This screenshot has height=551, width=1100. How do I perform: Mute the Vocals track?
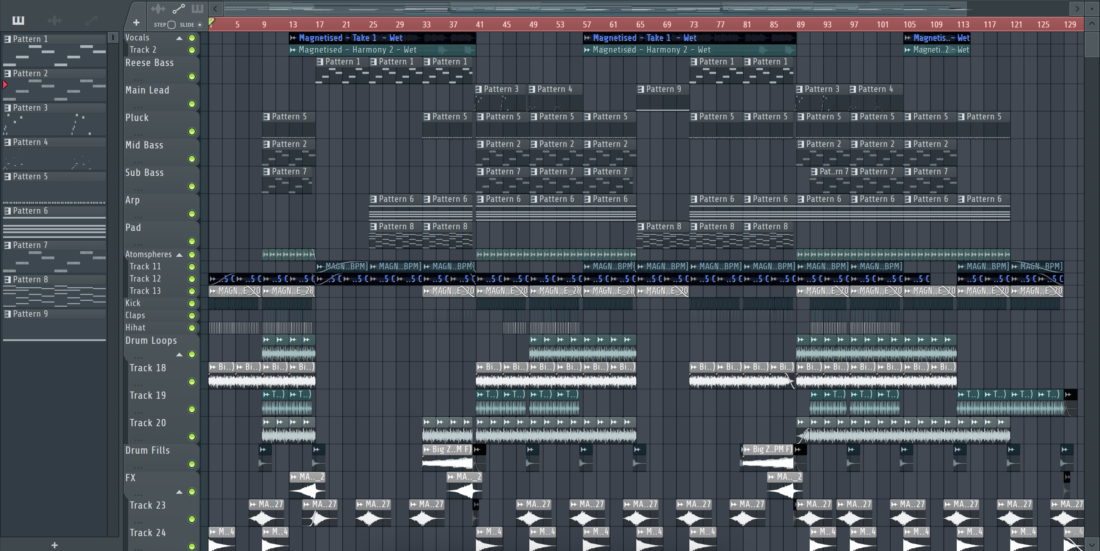[x=192, y=38]
